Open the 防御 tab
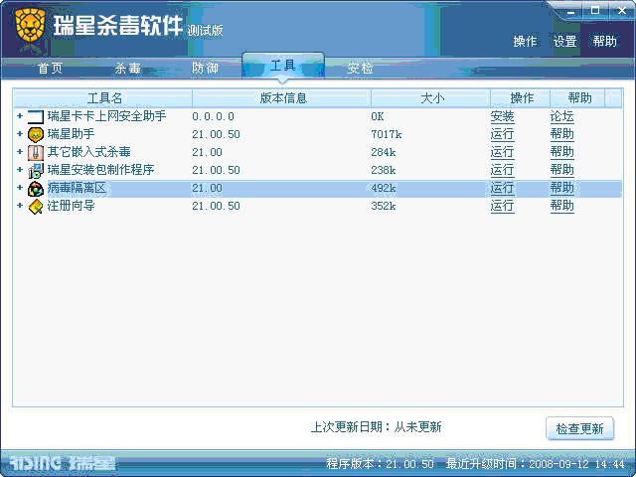Viewport: 636px width, 477px height. pyautogui.click(x=206, y=68)
